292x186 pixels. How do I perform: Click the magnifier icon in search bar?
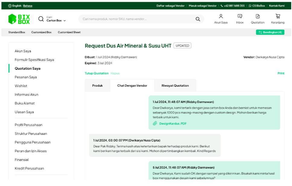[x=198, y=19]
